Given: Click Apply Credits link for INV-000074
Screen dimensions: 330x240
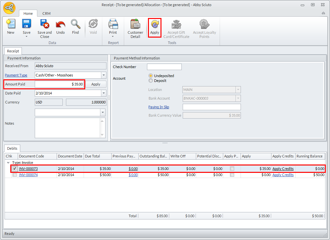Looking at the screenshot, I should (x=283, y=175).
